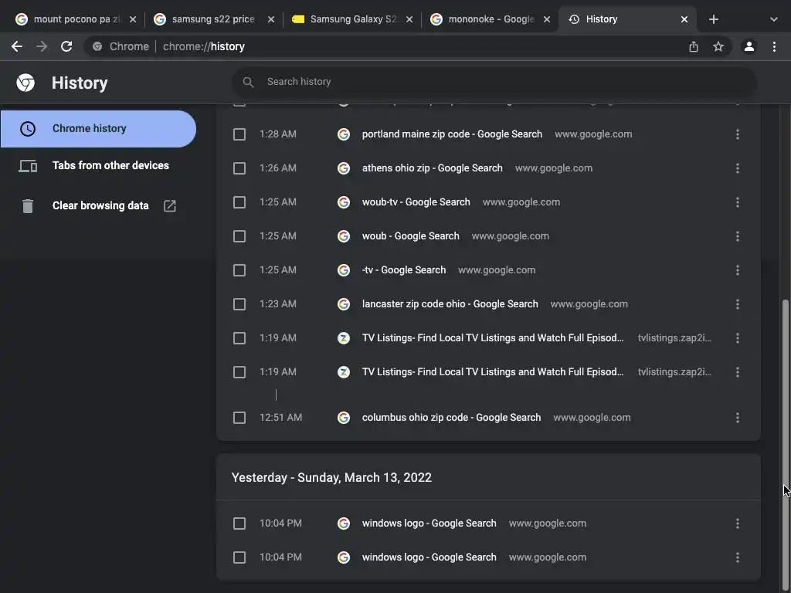Viewport: 791px width, 593px height.
Task: Click the Clear browsing data trash icon
Action: click(x=28, y=205)
